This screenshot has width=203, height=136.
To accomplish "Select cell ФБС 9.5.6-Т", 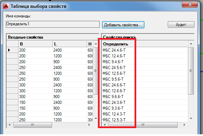I will [144, 79].
